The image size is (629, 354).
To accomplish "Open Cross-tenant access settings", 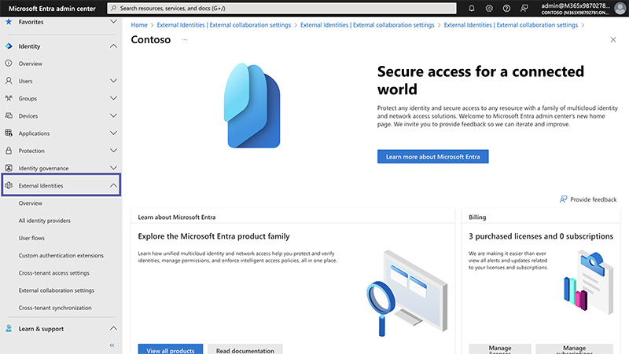I will [53, 273].
